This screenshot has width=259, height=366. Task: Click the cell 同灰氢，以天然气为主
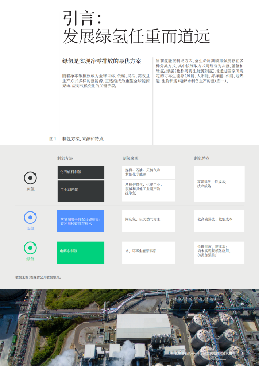pos(148,221)
